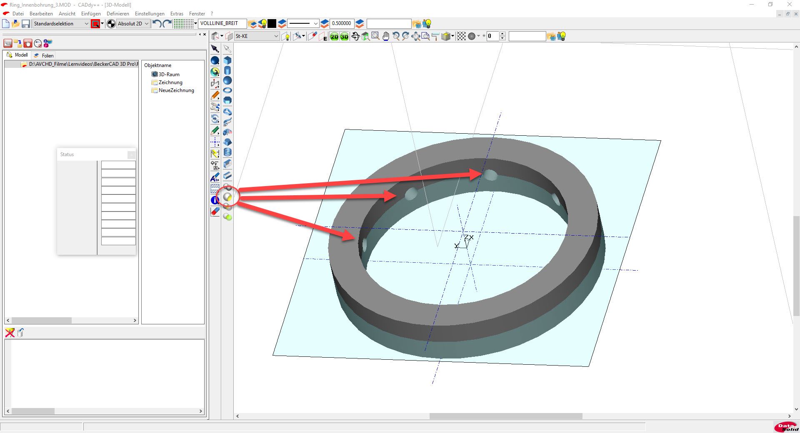The height and width of the screenshot is (433, 800).
Task: Open the Absolut 2D dropdown
Action: pyautogui.click(x=146, y=24)
